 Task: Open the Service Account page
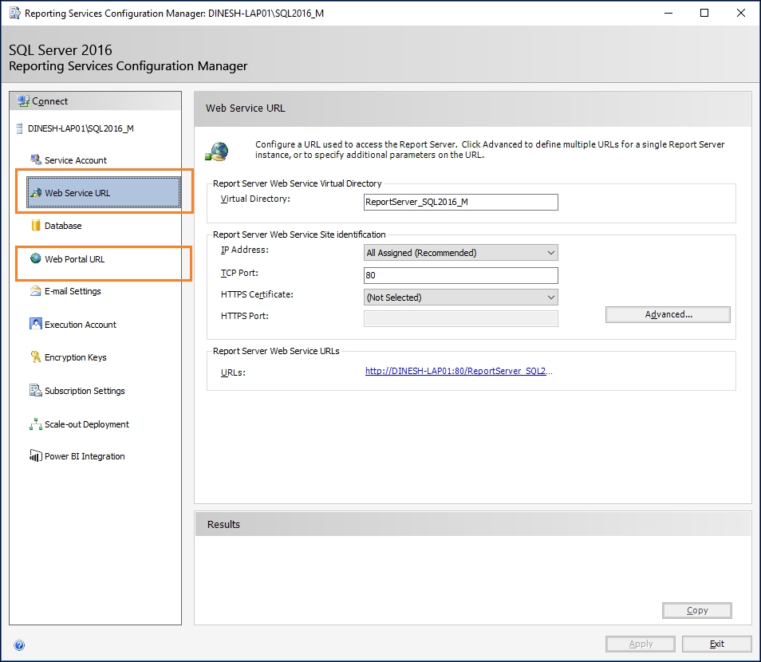76,160
